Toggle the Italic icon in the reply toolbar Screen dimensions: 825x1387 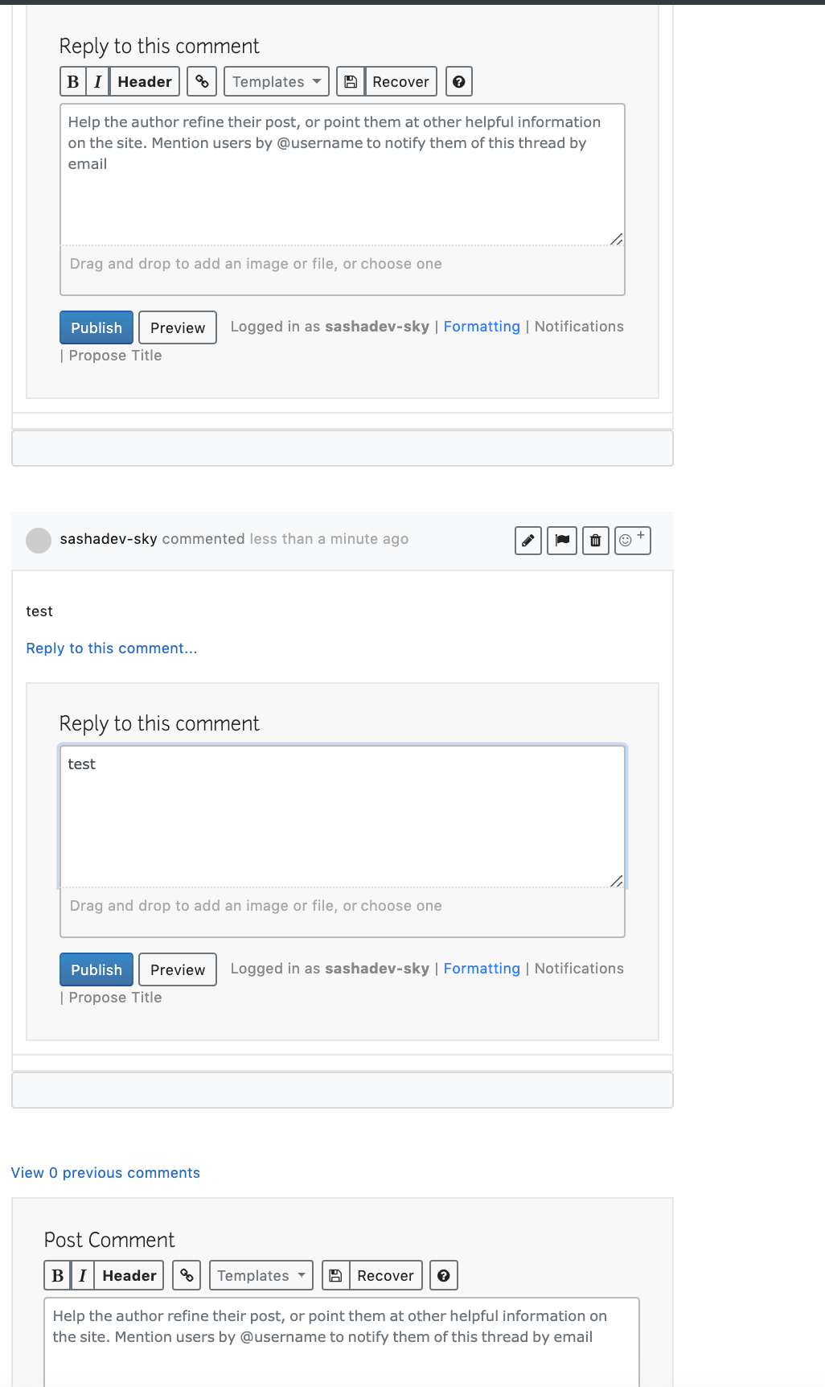coord(96,81)
